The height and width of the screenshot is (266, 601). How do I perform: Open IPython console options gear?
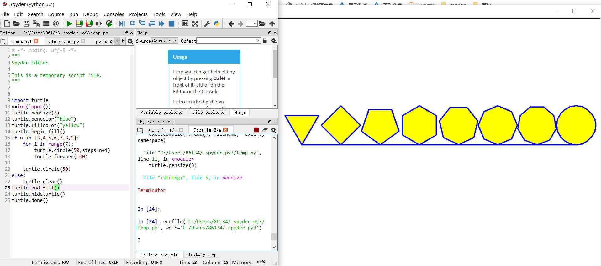point(273,130)
